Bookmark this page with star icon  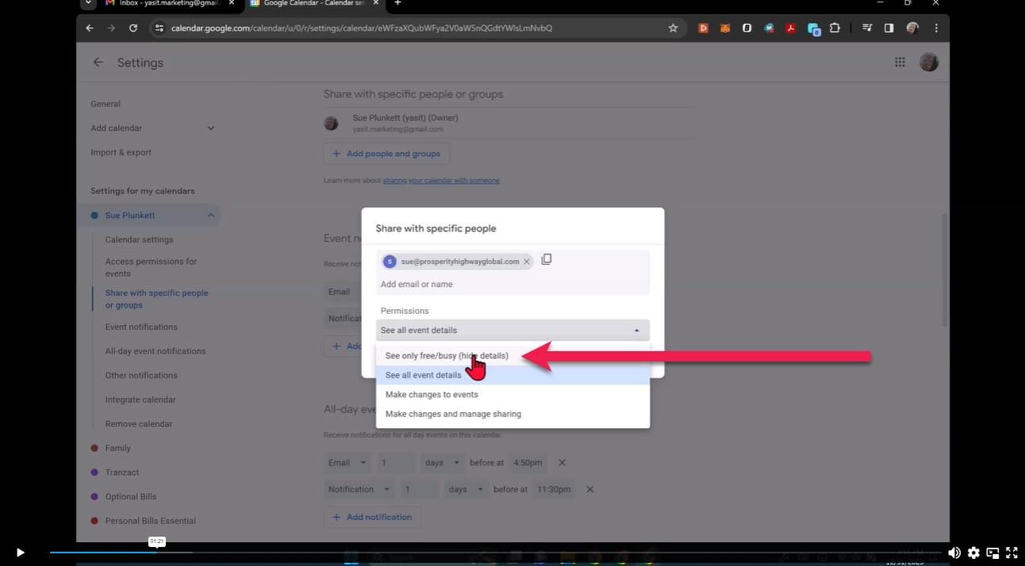coord(673,28)
